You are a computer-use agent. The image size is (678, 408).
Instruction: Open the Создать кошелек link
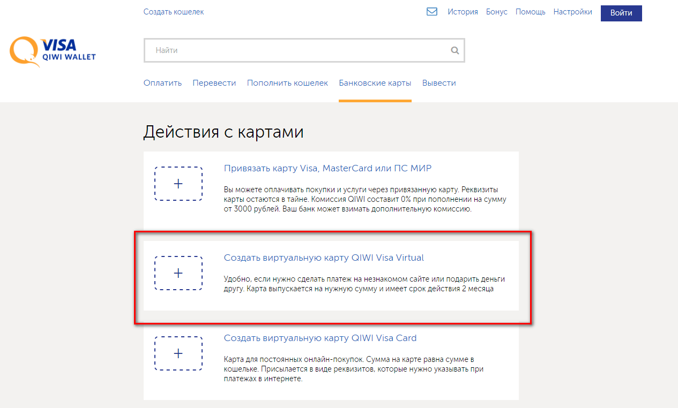click(174, 12)
